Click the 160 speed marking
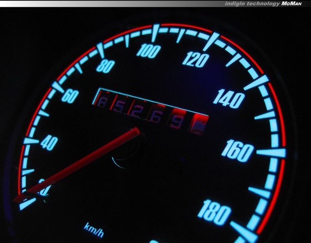The height and width of the screenshot is (243, 311). 237,150
